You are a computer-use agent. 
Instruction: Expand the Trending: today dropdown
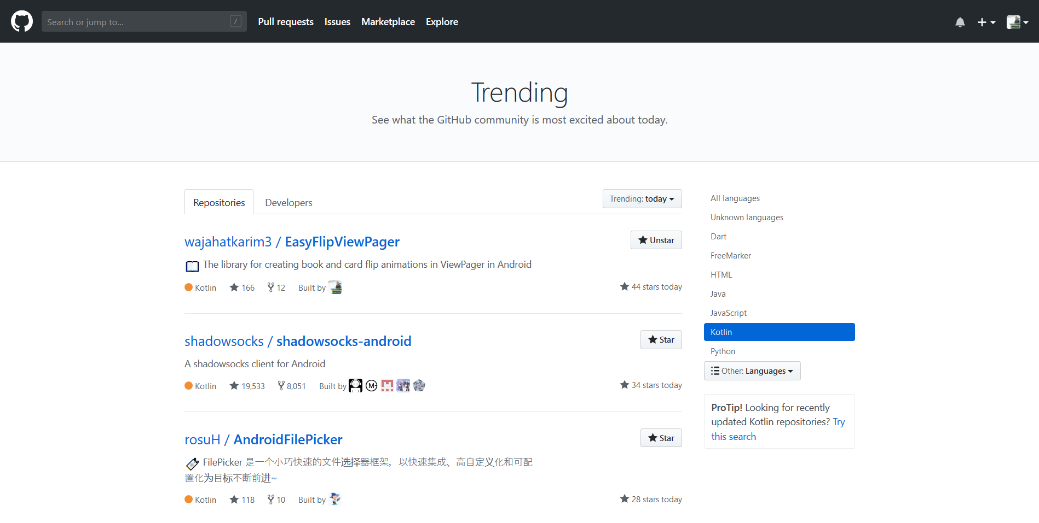click(642, 198)
